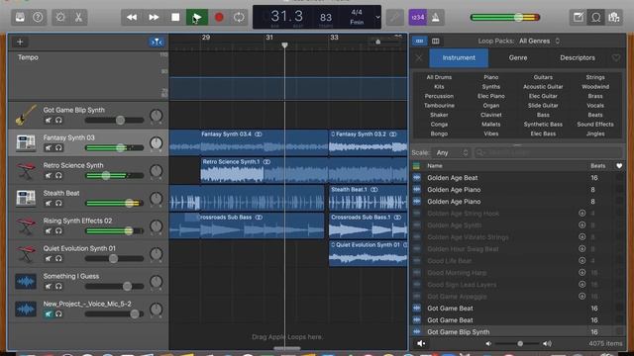Mute the Got Game Blip Synth track
The height and width of the screenshot is (356, 634).
tap(49, 120)
